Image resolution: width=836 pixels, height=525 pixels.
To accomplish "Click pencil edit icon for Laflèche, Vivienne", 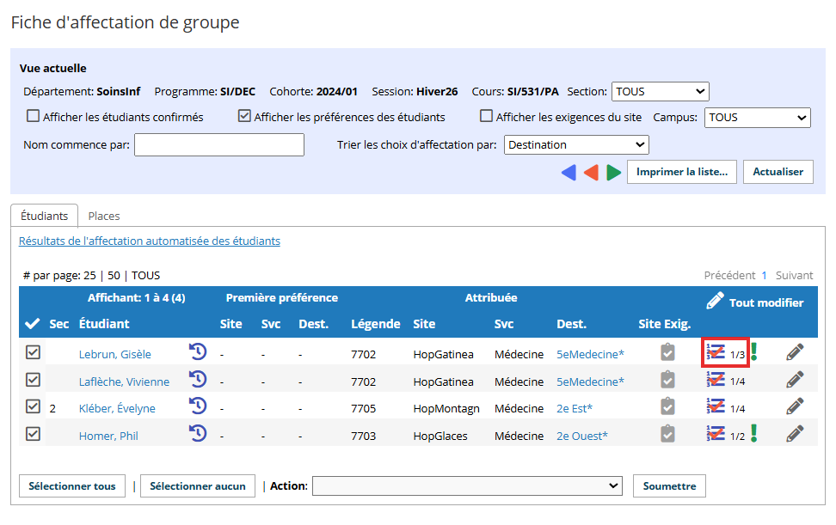I will tap(795, 379).
